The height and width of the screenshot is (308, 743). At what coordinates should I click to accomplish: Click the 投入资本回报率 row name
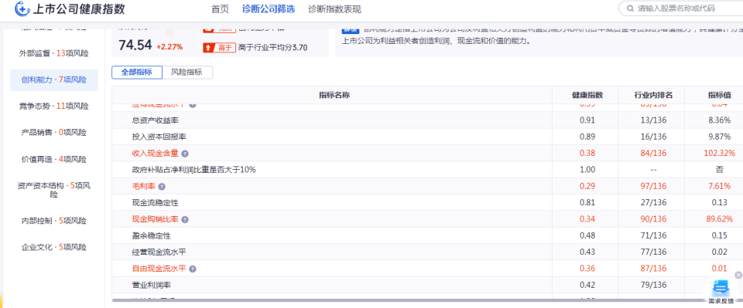coord(159,137)
